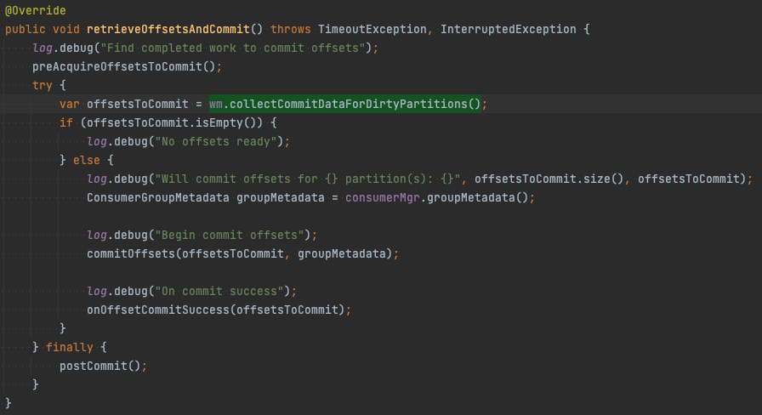This screenshot has height=415, width=762.
Task: Click the preAcquireOffsetsToCommit() call
Action: click(x=124, y=66)
